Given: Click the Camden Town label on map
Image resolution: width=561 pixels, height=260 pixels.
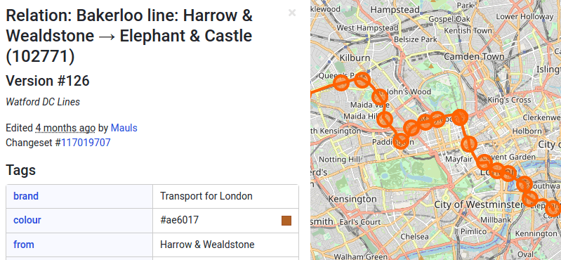Looking at the screenshot, I should (x=474, y=57).
